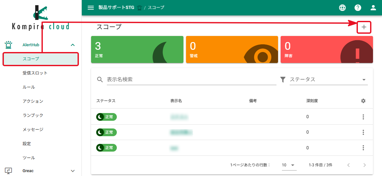Click スコープ in the top breadcrumb
The height and width of the screenshot is (176, 382).
click(x=156, y=7)
